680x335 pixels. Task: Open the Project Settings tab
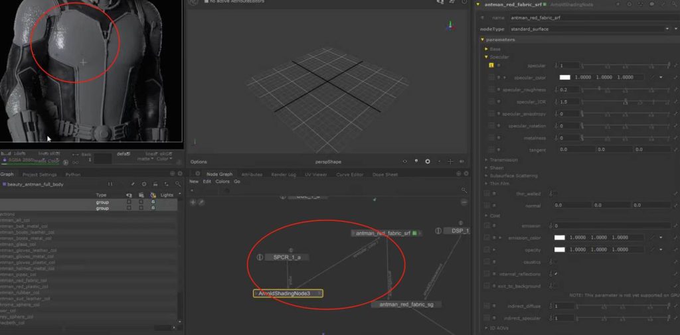click(39, 174)
